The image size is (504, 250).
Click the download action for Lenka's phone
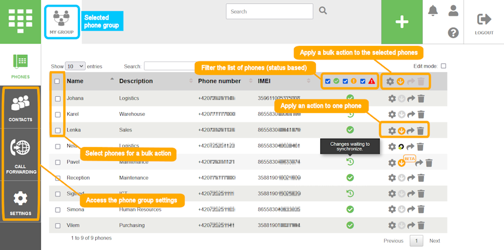pyautogui.click(x=401, y=130)
